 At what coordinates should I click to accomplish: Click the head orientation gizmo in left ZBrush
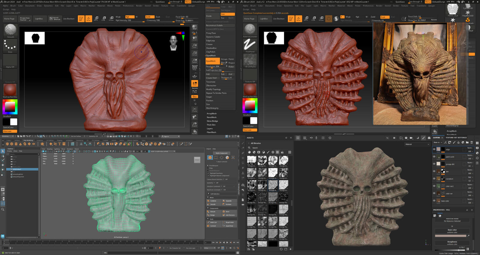(x=173, y=43)
